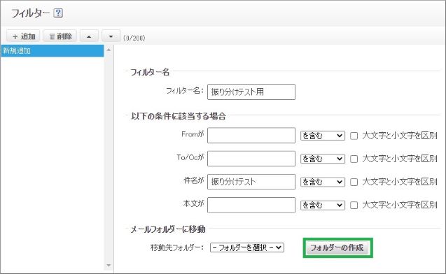Click the 以下の条件に該当する場合 section heading
The height and width of the screenshot is (274, 446).
[x=179, y=116]
